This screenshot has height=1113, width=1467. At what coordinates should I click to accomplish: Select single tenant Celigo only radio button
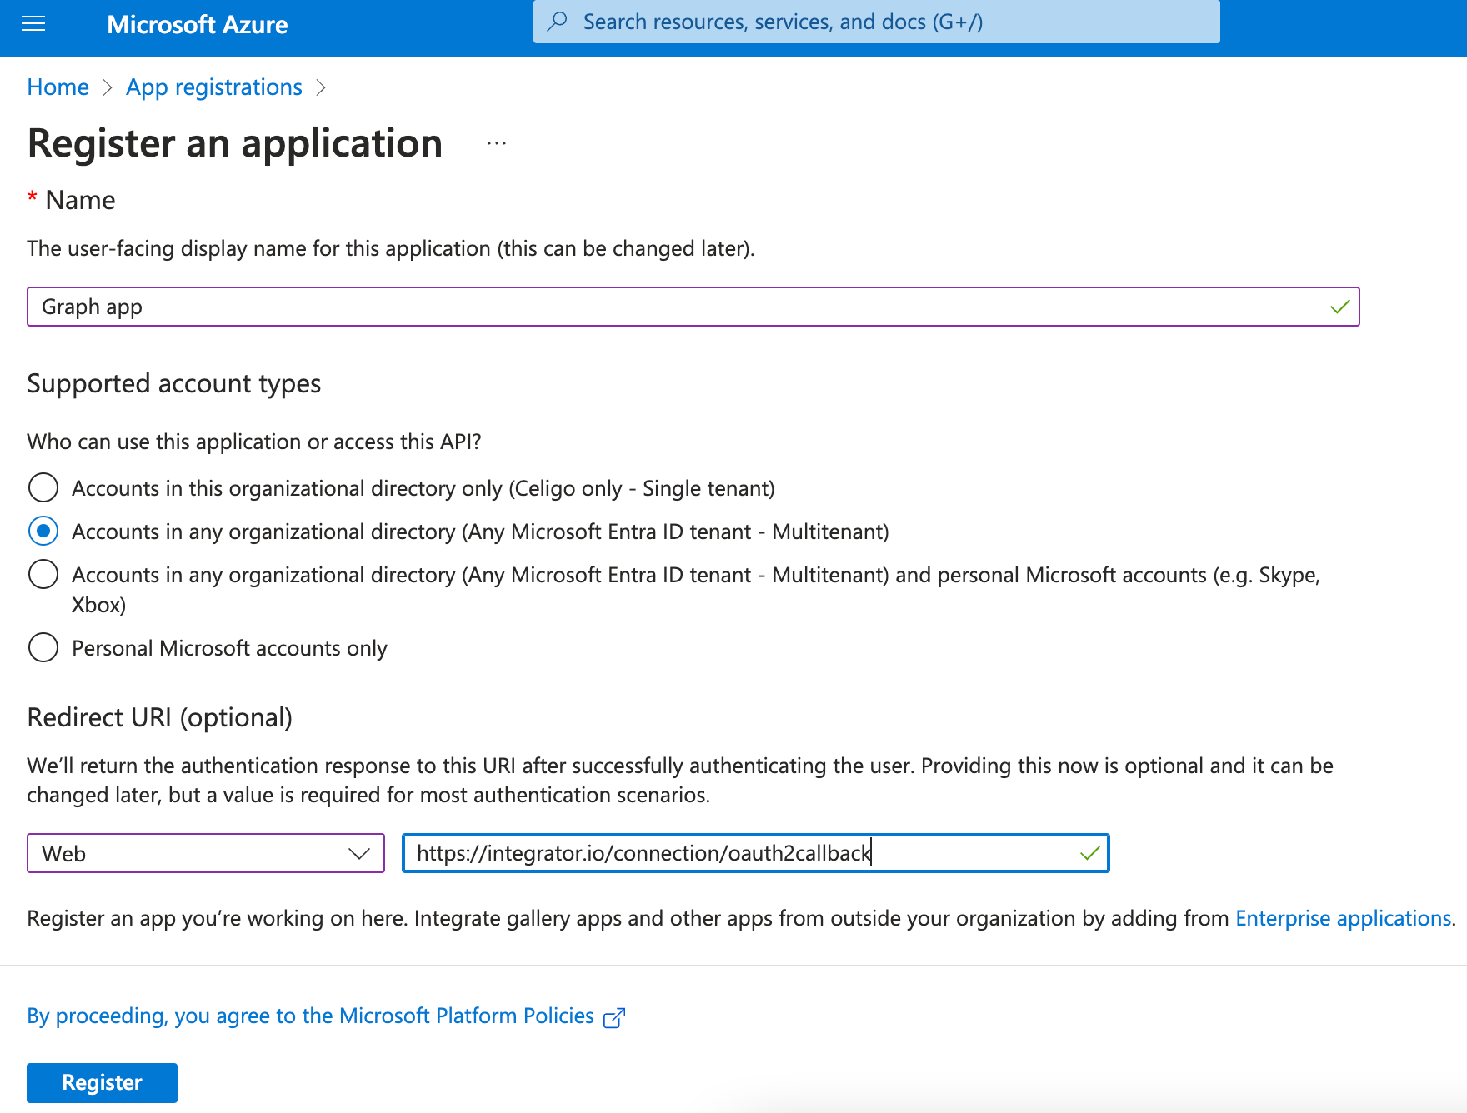pyautogui.click(x=43, y=487)
